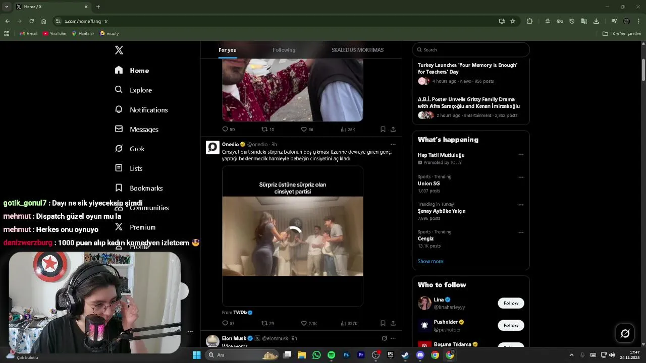The width and height of the screenshot is (646, 363).
Task: Open the Union SG trend
Action: pos(429,184)
